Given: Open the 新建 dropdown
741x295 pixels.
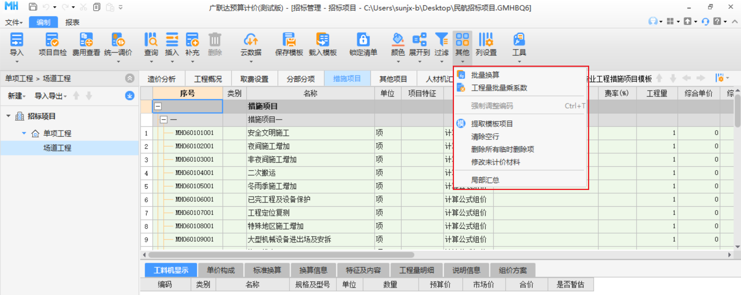Looking at the screenshot, I should [17, 96].
